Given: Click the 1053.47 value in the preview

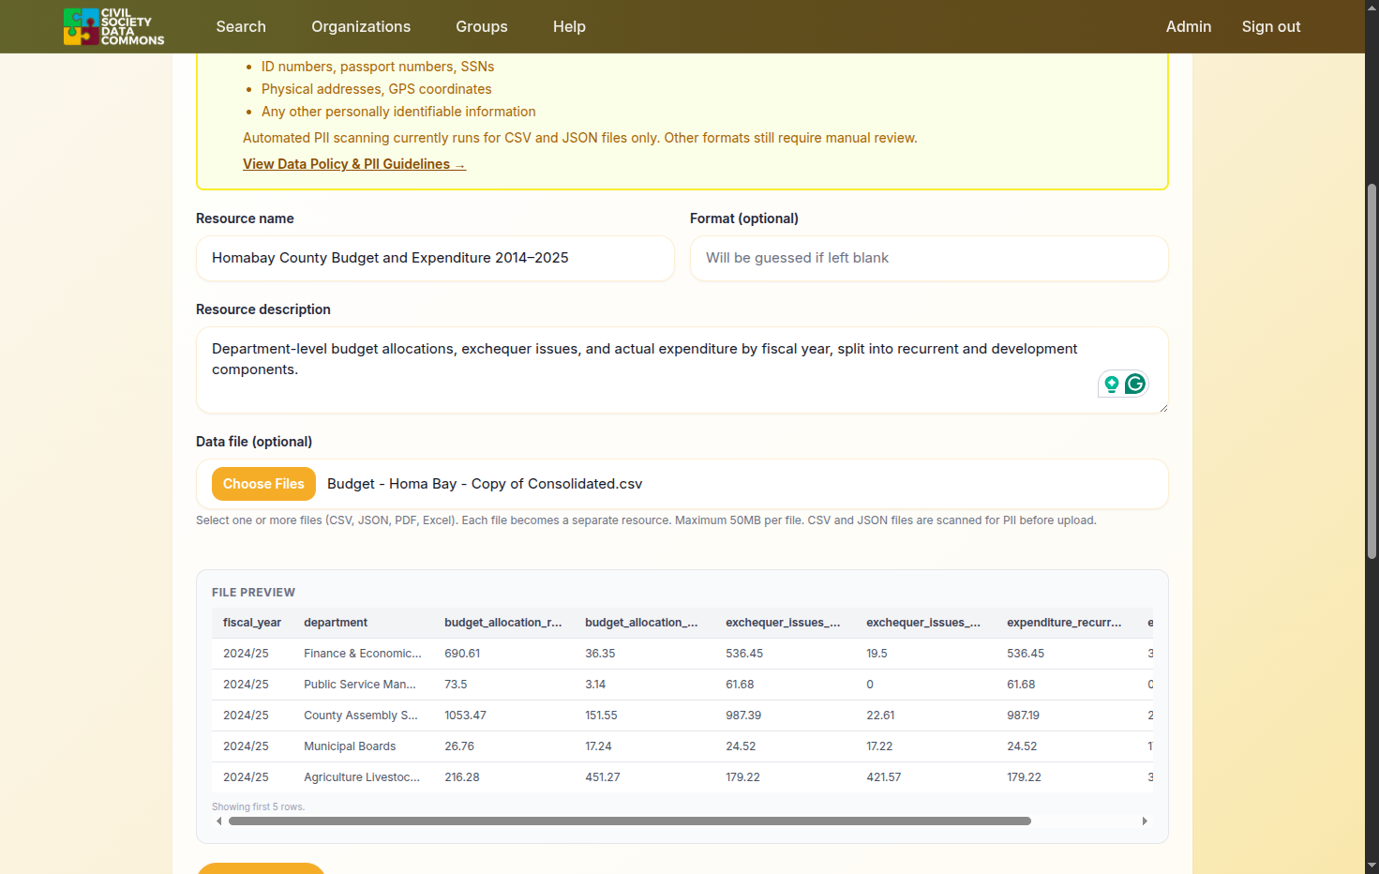Looking at the screenshot, I should 465,716.
